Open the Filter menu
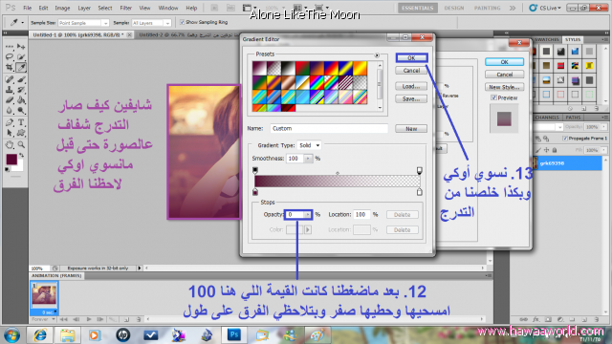The height and width of the screenshot is (344, 612). click(x=125, y=8)
